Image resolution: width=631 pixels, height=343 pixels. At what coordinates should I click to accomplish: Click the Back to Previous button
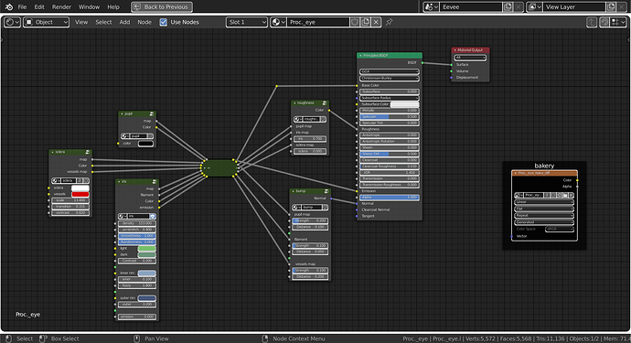162,6
